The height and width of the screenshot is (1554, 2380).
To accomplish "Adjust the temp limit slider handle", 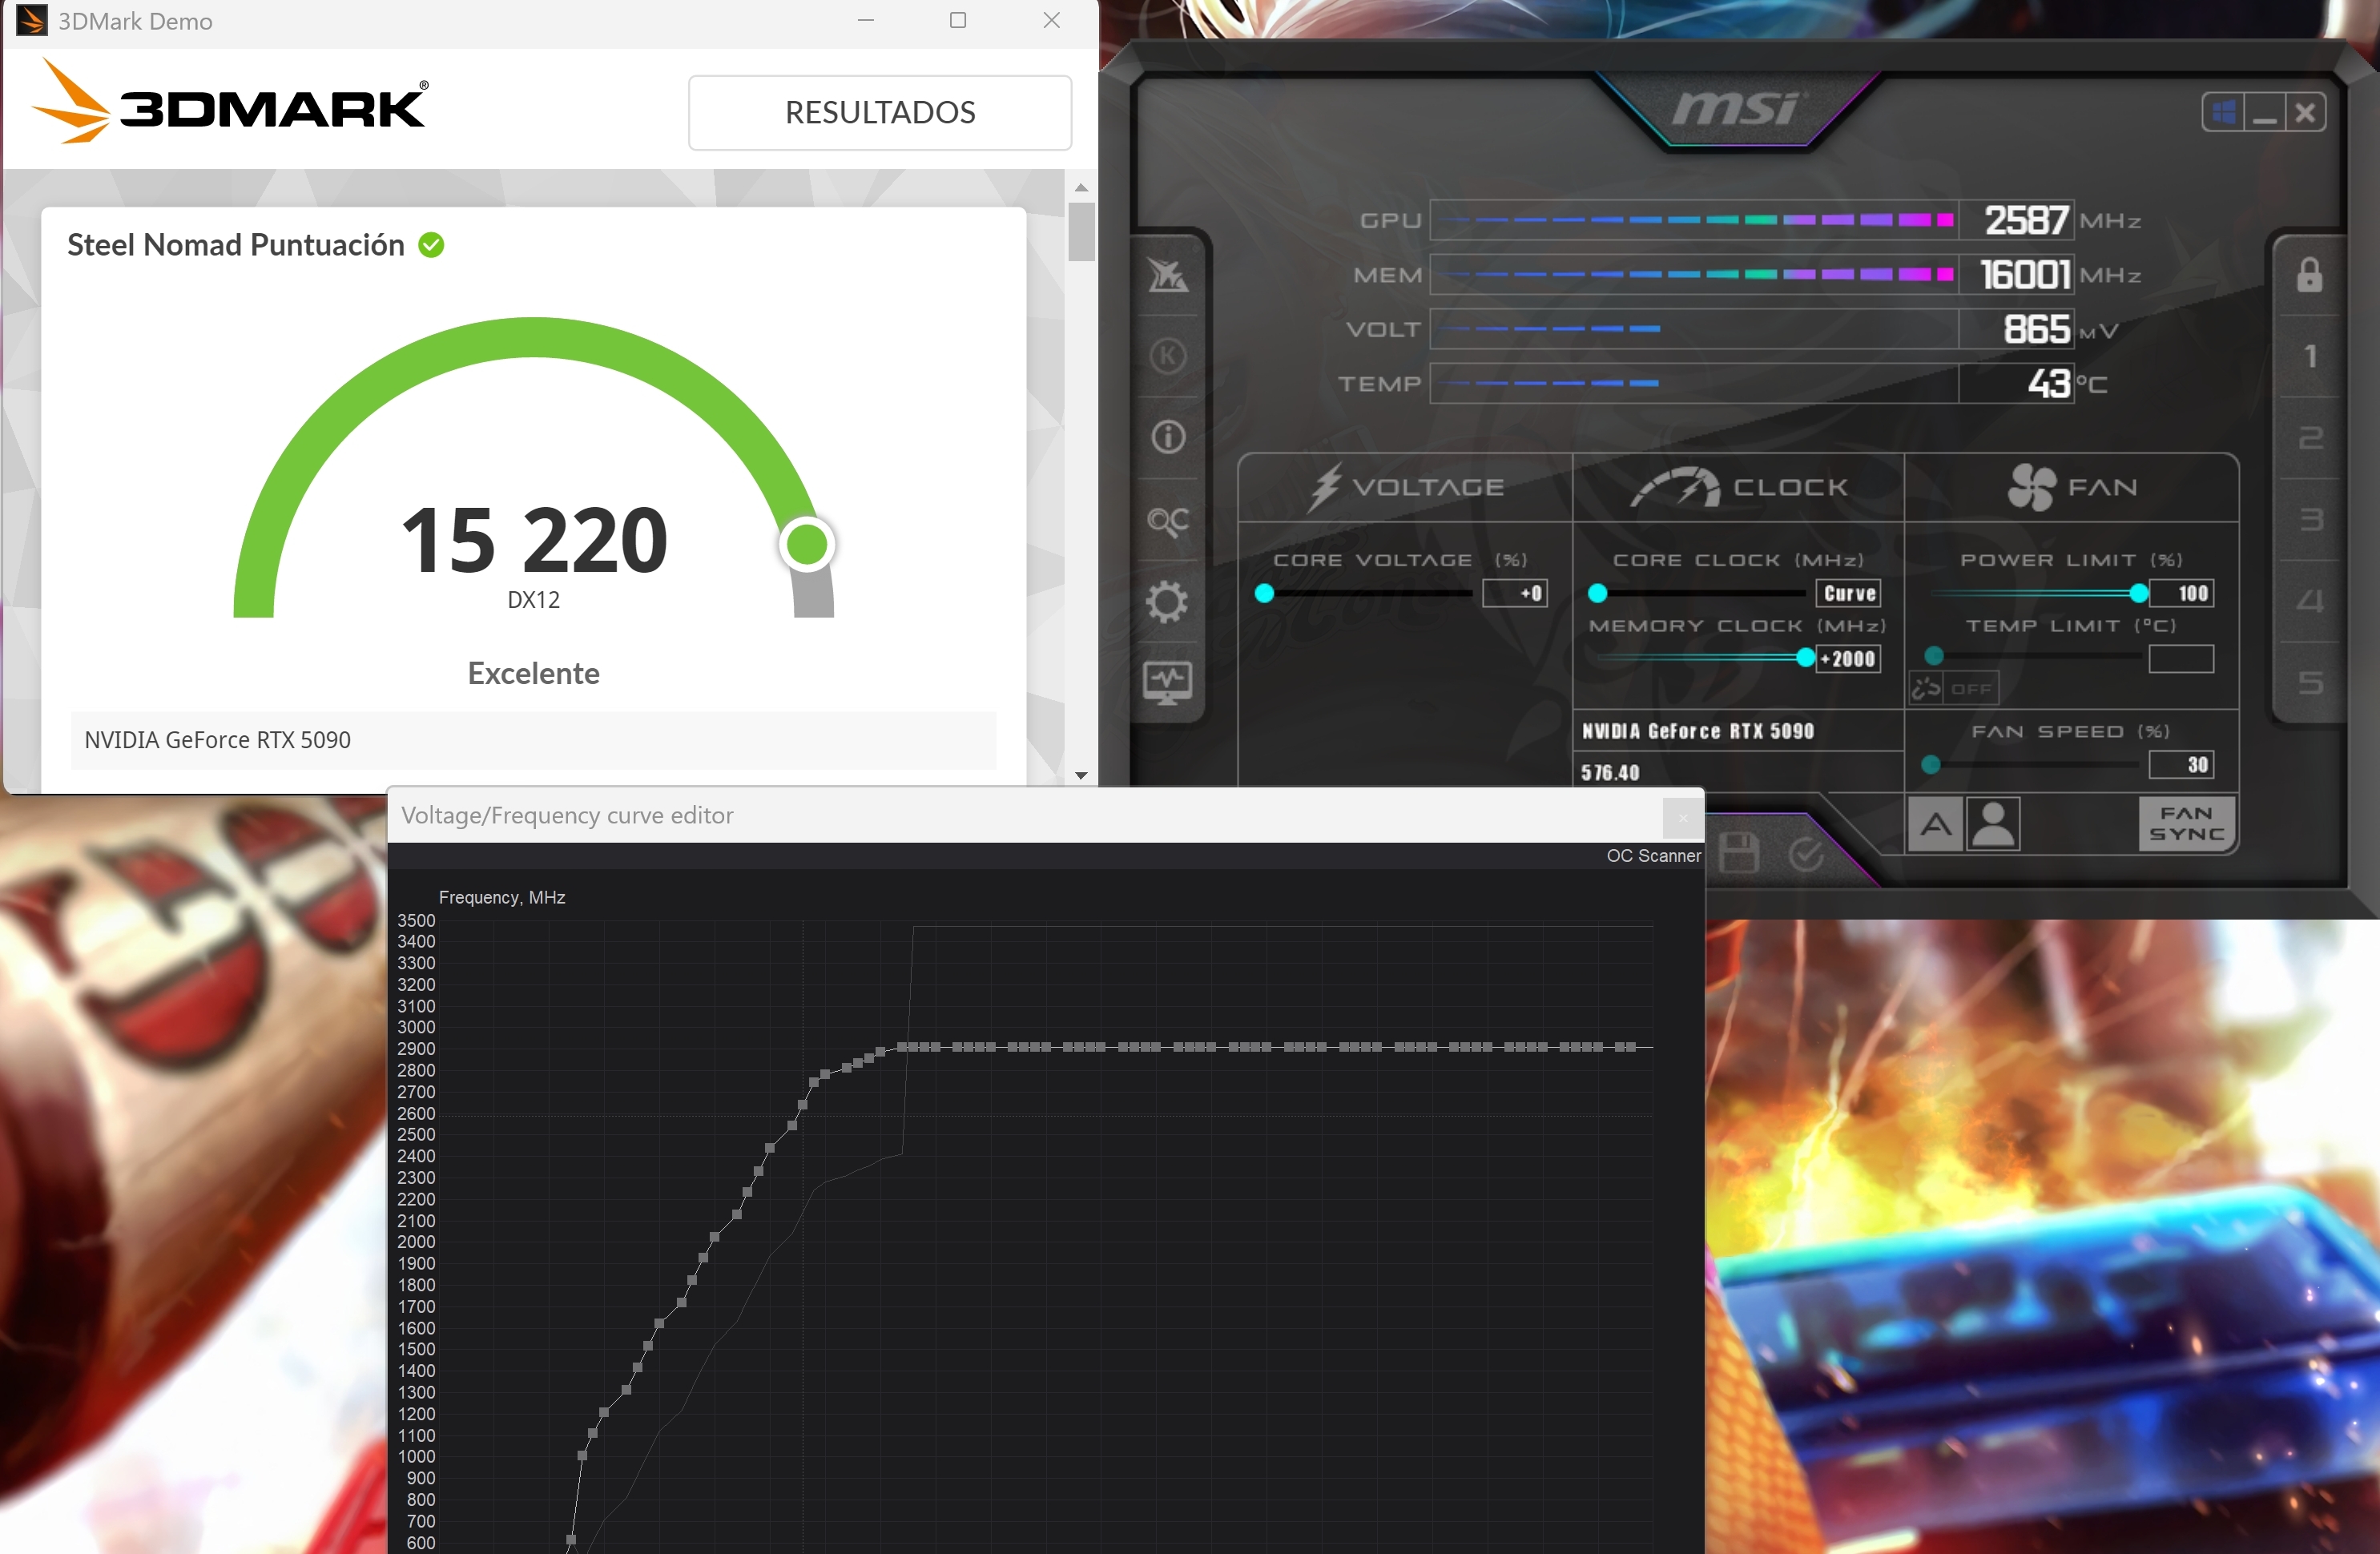I will pos(1934,656).
